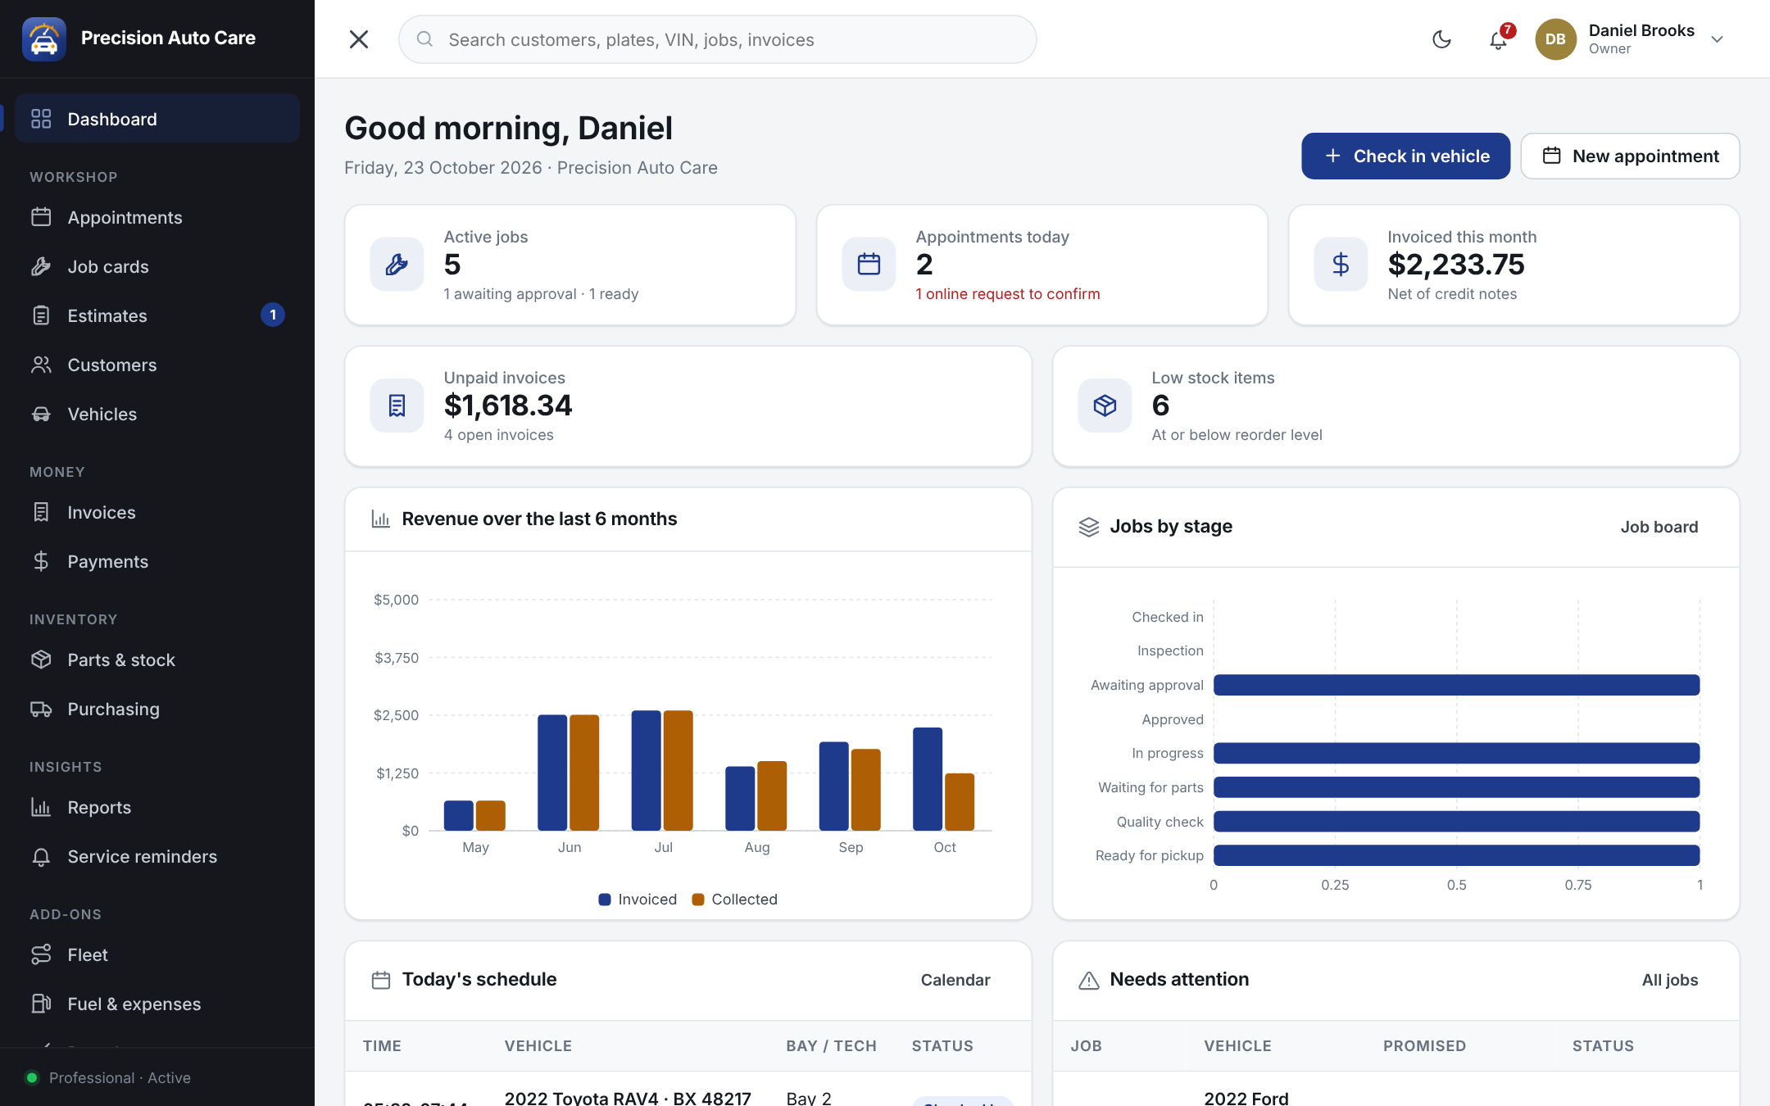Open Invoices under Money

tap(157, 512)
